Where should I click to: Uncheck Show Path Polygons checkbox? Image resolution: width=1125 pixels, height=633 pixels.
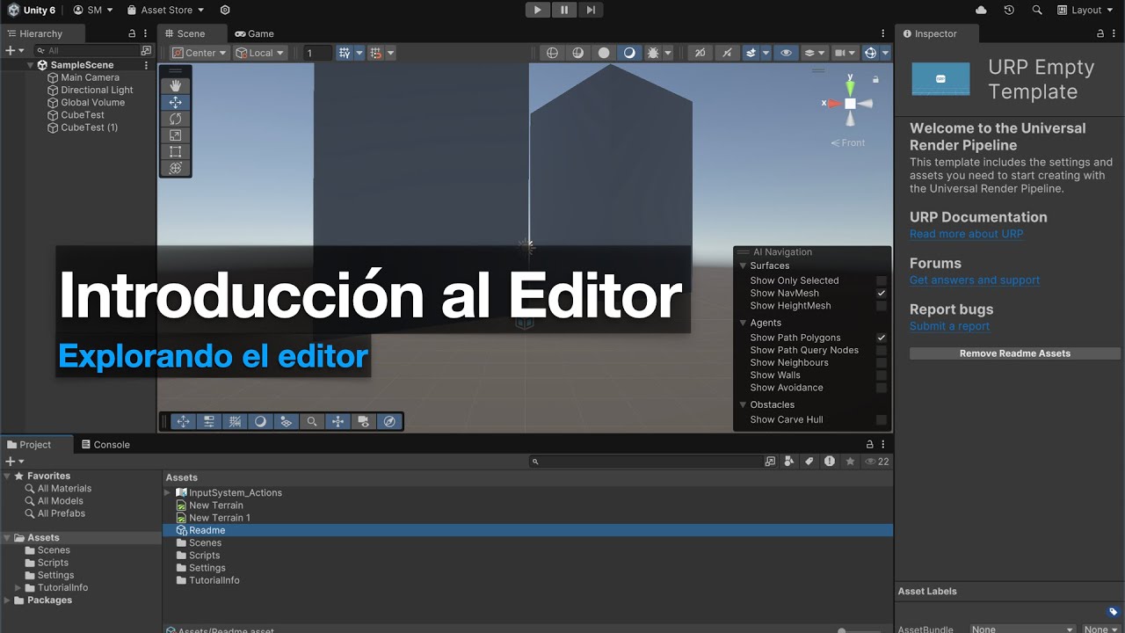point(882,338)
